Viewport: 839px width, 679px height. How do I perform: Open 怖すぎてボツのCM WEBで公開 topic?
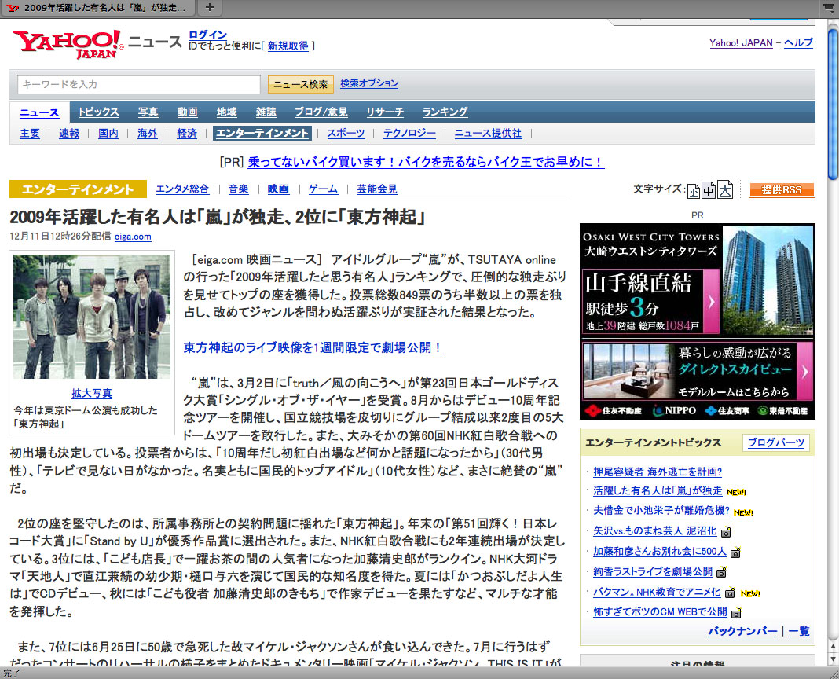[x=661, y=612]
